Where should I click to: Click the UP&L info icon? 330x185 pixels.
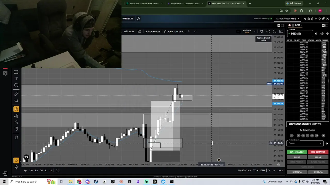pos(138,18)
